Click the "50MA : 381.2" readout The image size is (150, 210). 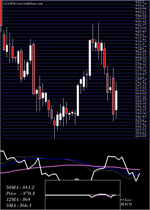pyautogui.click(x=20, y=187)
